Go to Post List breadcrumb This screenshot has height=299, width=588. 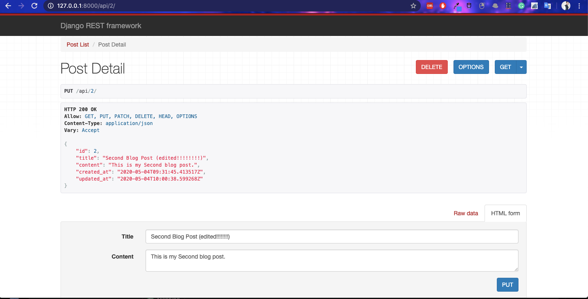pos(78,45)
